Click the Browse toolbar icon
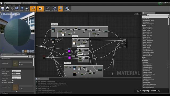The image size is (170, 96). (7, 9)
